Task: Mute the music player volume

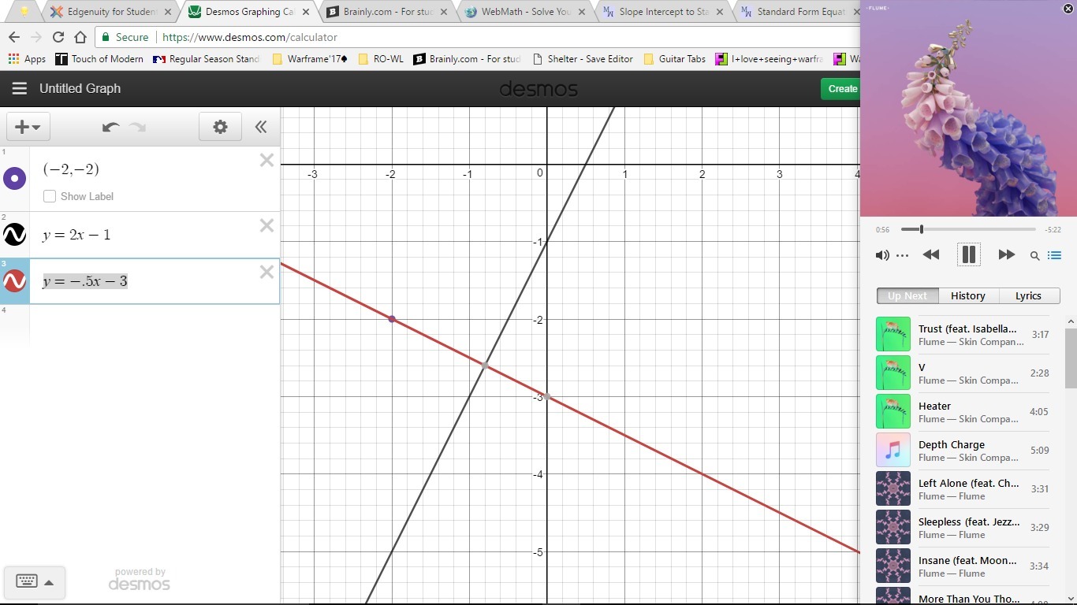Action: tap(882, 255)
